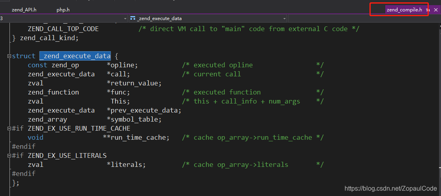
Task: Open the _zend_execute_data type dropdown
Action: [x=208, y=18]
